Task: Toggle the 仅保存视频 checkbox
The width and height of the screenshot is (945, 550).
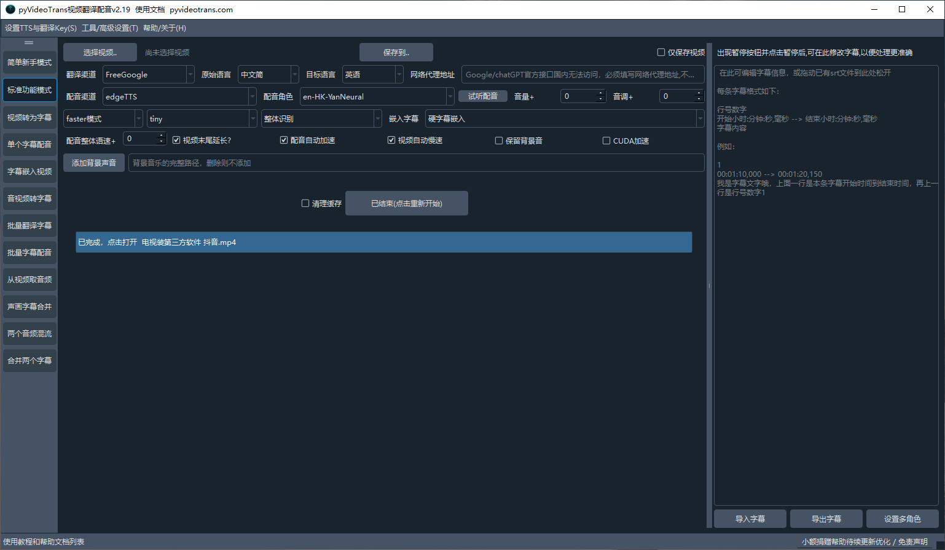Action: pyautogui.click(x=661, y=53)
